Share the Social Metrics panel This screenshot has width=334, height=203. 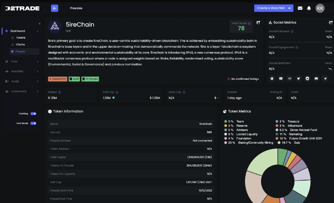pyautogui.click(x=331, y=23)
